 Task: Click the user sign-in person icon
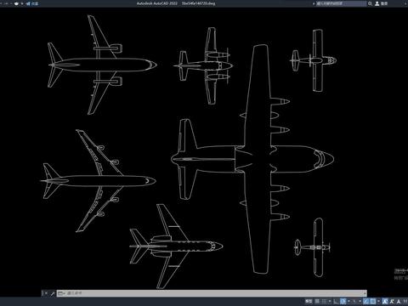coord(377,3)
